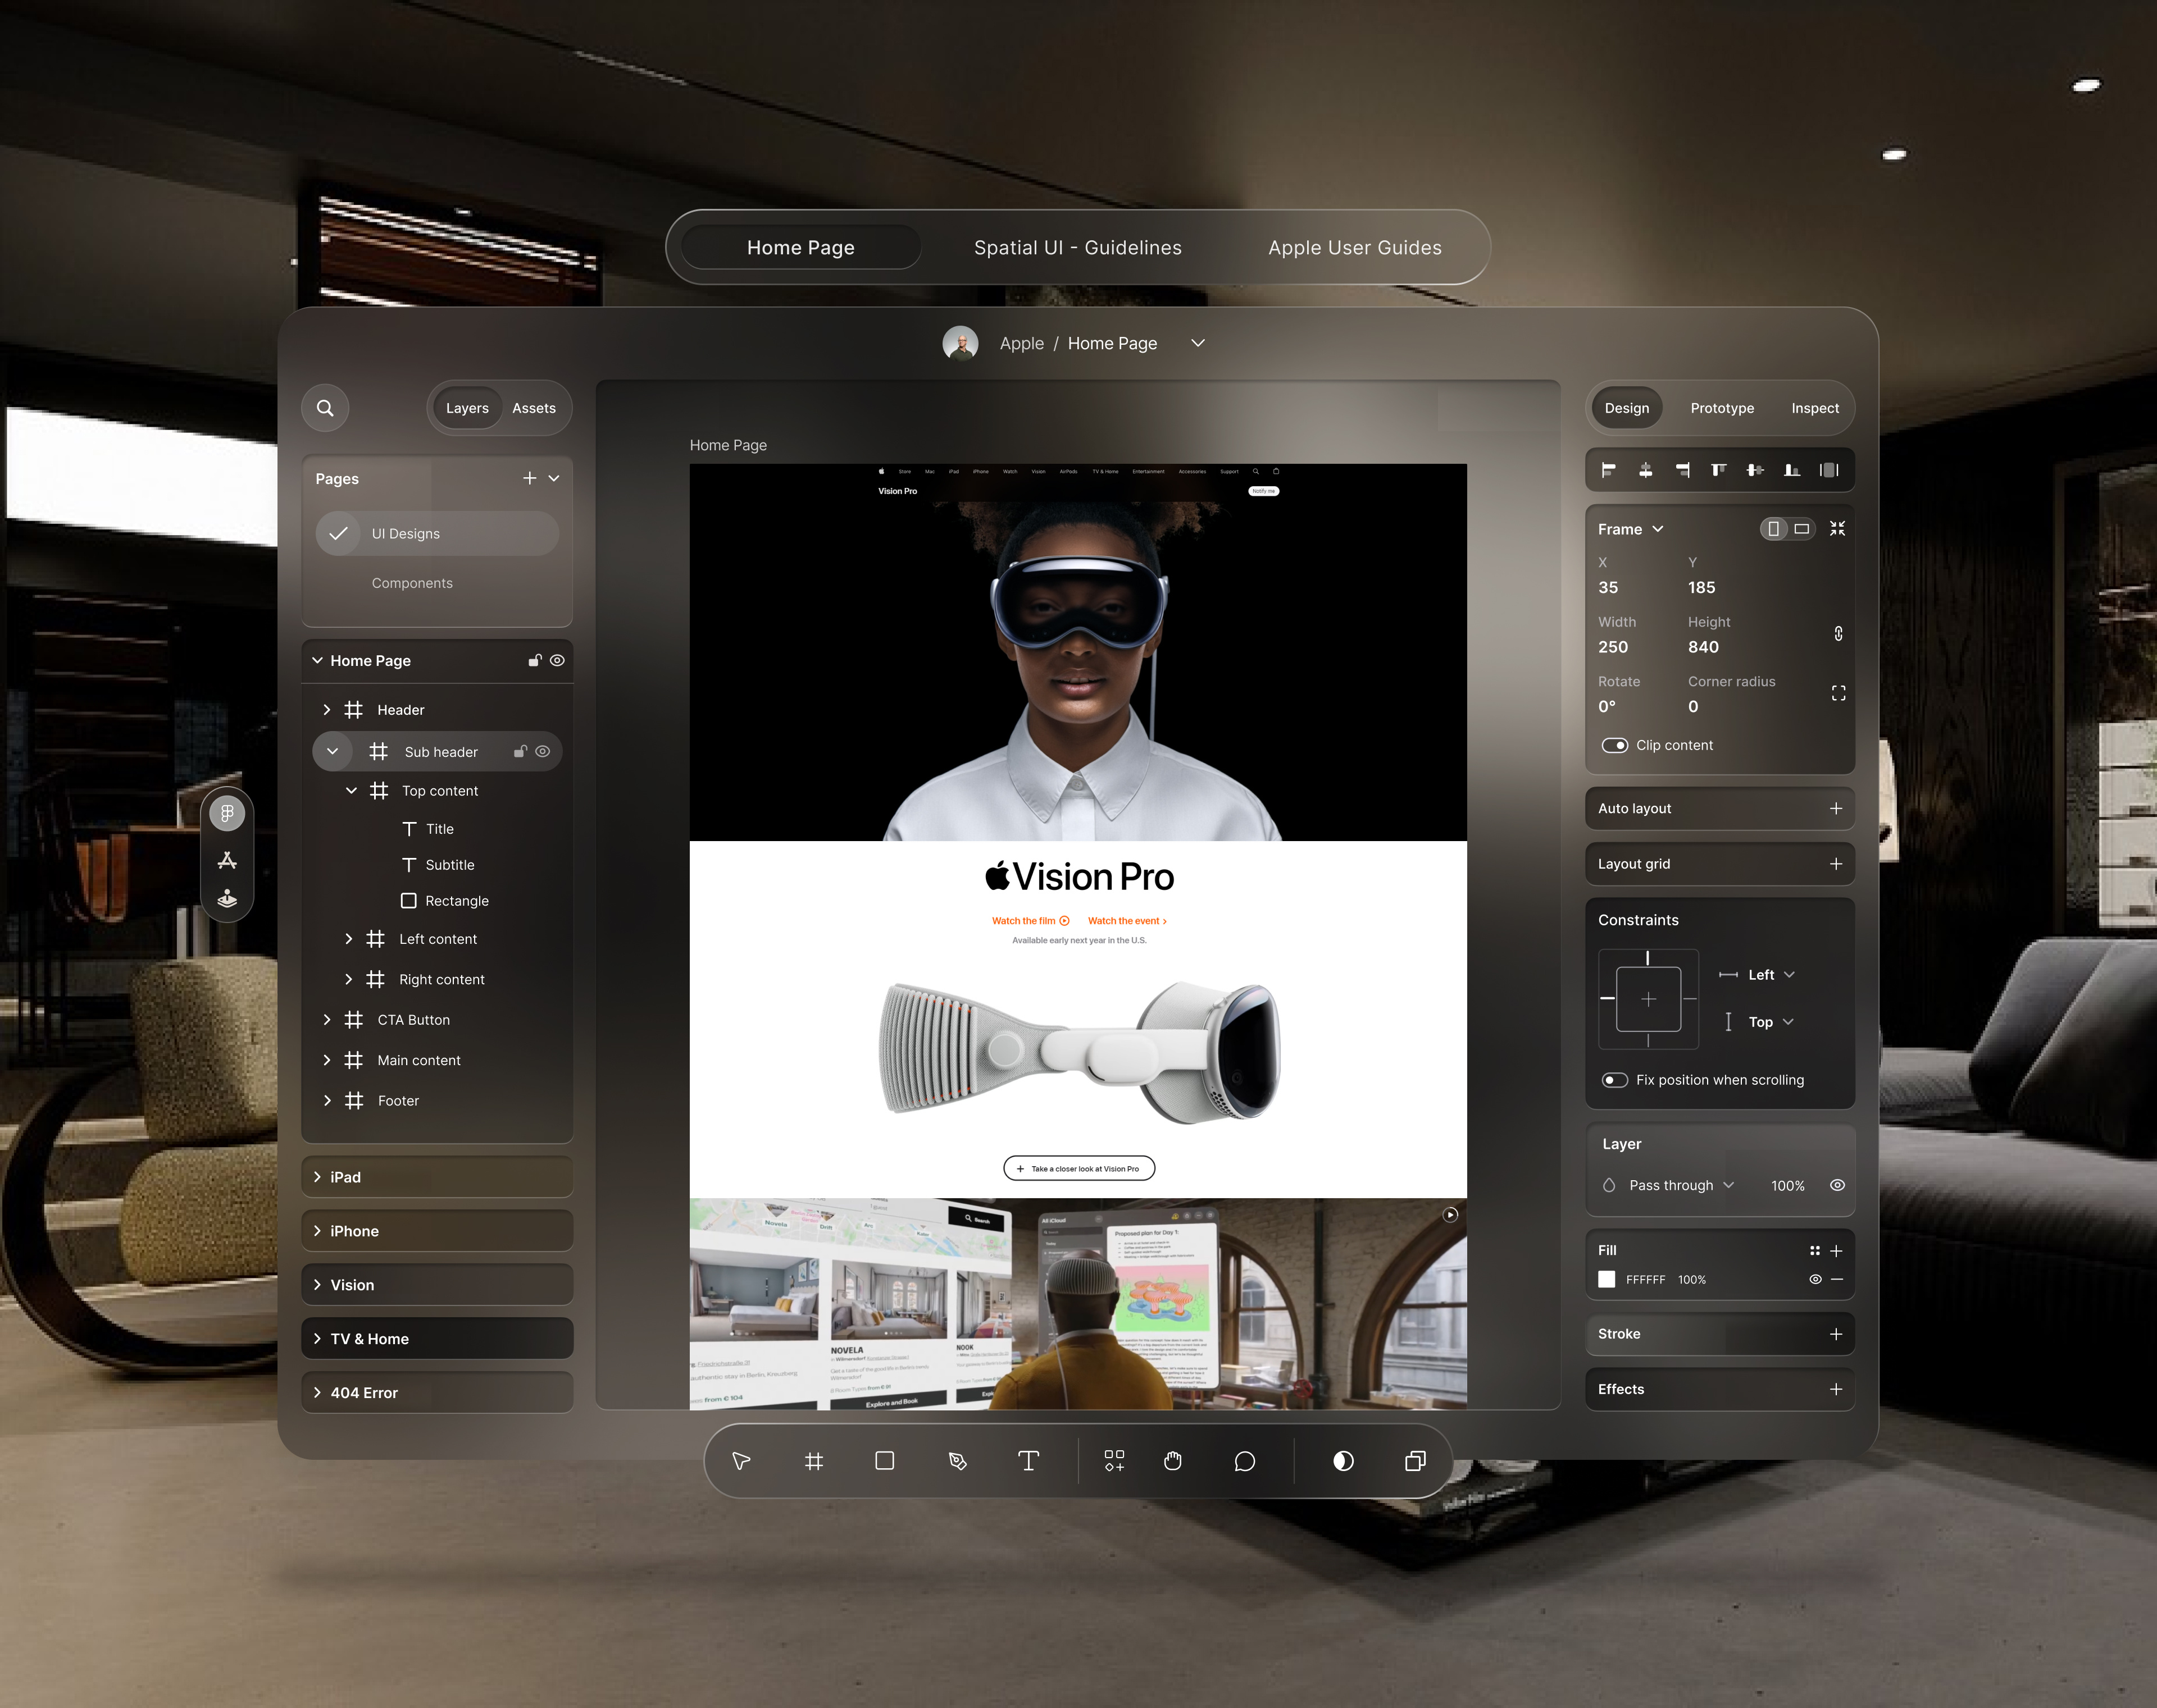Click the white FFFFFF fill swatch
This screenshot has height=1708, width=2157.
pyautogui.click(x=1607, y=1279)
